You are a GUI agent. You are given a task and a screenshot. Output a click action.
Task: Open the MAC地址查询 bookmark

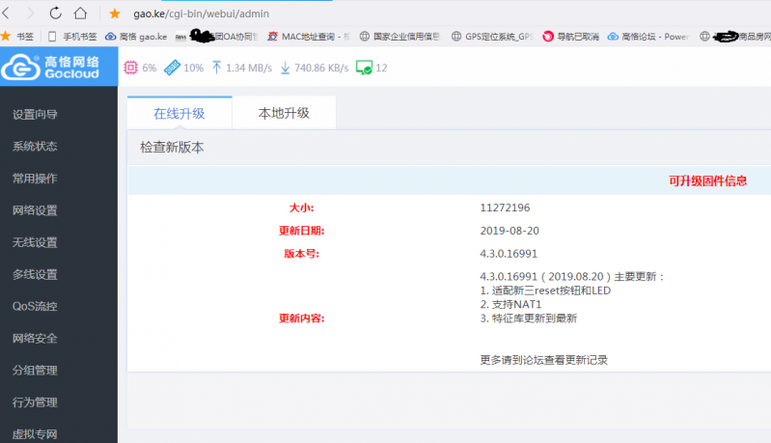(x=308, y=37)
